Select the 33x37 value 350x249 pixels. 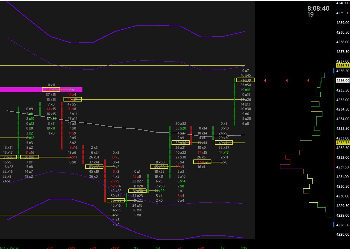pyautogui.click(x=224, y=147)
